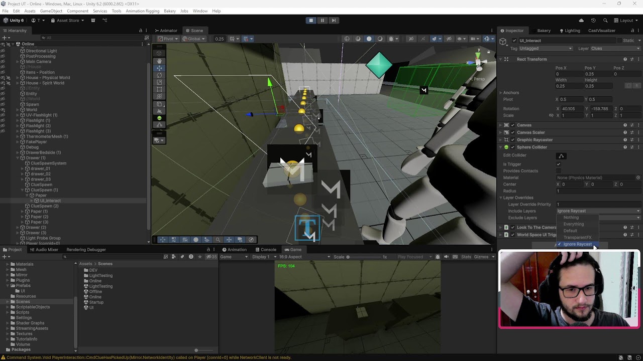Toggle the UI_Interact active checkbox
The height and width of the screenshot is (361, 643).
tap(514, 41)
